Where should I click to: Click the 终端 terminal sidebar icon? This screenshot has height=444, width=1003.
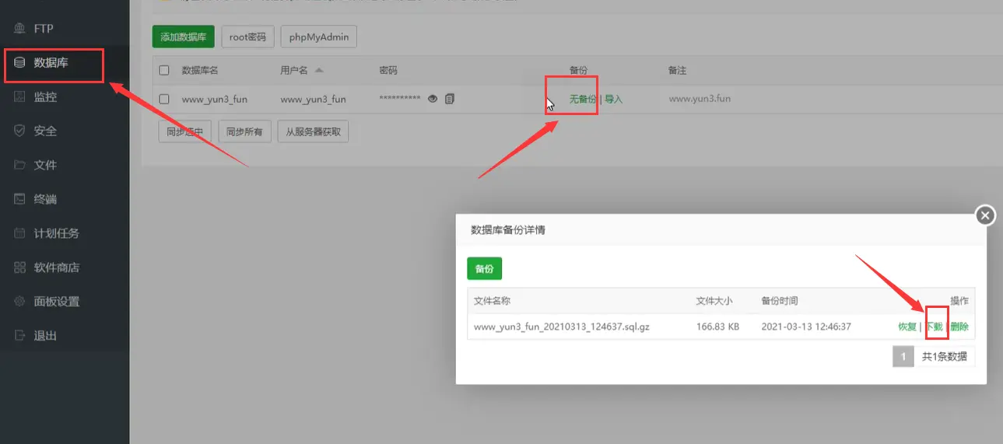click(x=20, y=199)
